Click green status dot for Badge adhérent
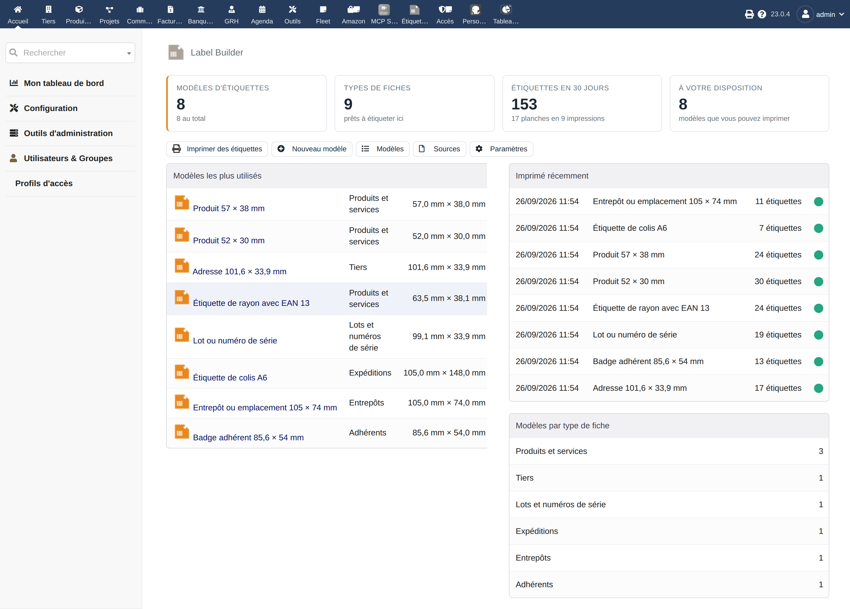The height and width of the screenshot is (609, 850). pos(818,362)
